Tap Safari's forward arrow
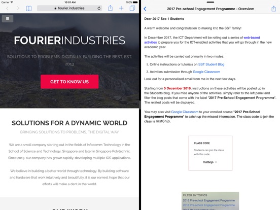Image resolution: width=280 pixels, height=210 pixels. click(18, 8)
